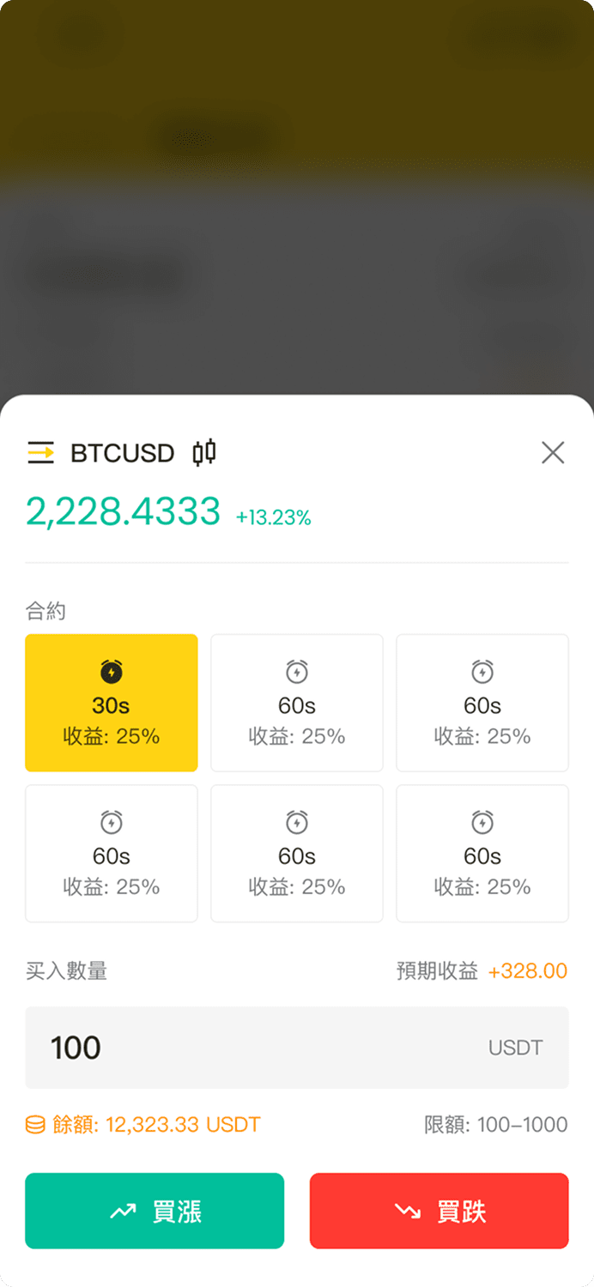The width and height of the screenshot is (594, 1287).
Task: Select the second contract option in the first row
Action: pos(297,703)
